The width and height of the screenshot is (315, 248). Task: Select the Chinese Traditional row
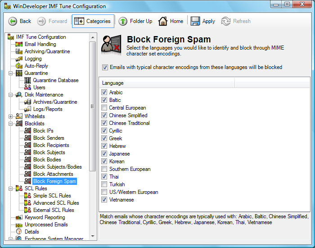click(x=129, y=123)
